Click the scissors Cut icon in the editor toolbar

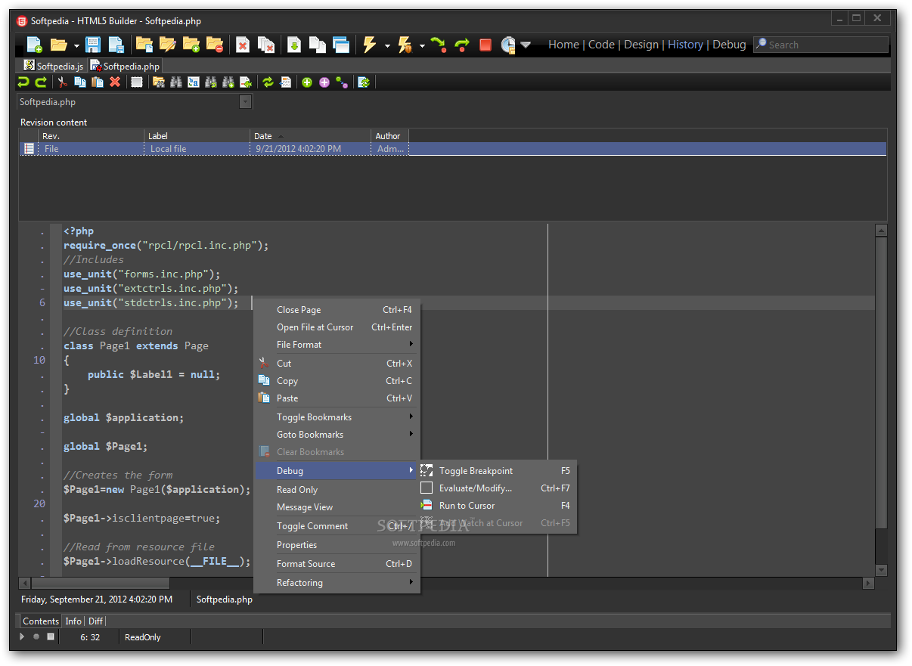click(x=63, y=82)
